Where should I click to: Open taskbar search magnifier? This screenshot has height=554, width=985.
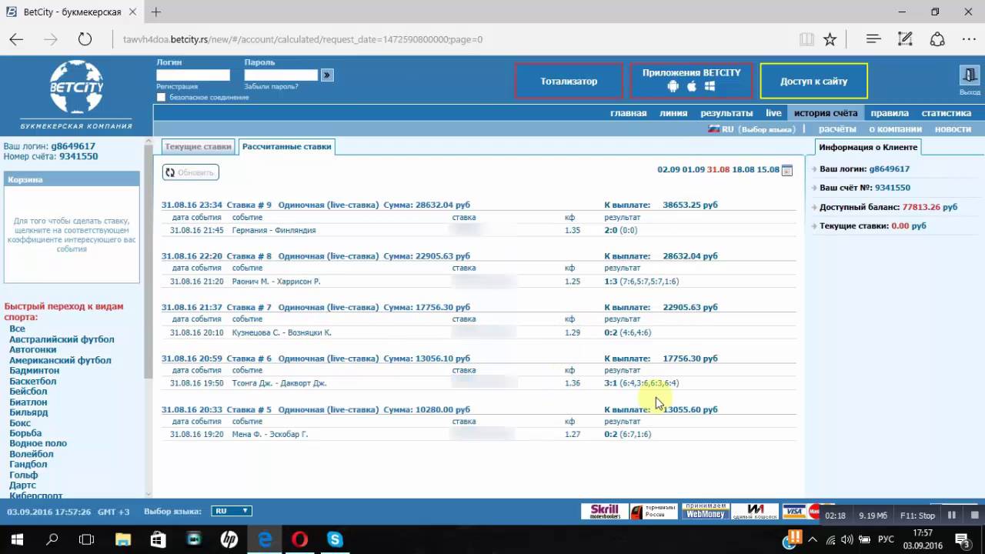[x=52, y=539]
